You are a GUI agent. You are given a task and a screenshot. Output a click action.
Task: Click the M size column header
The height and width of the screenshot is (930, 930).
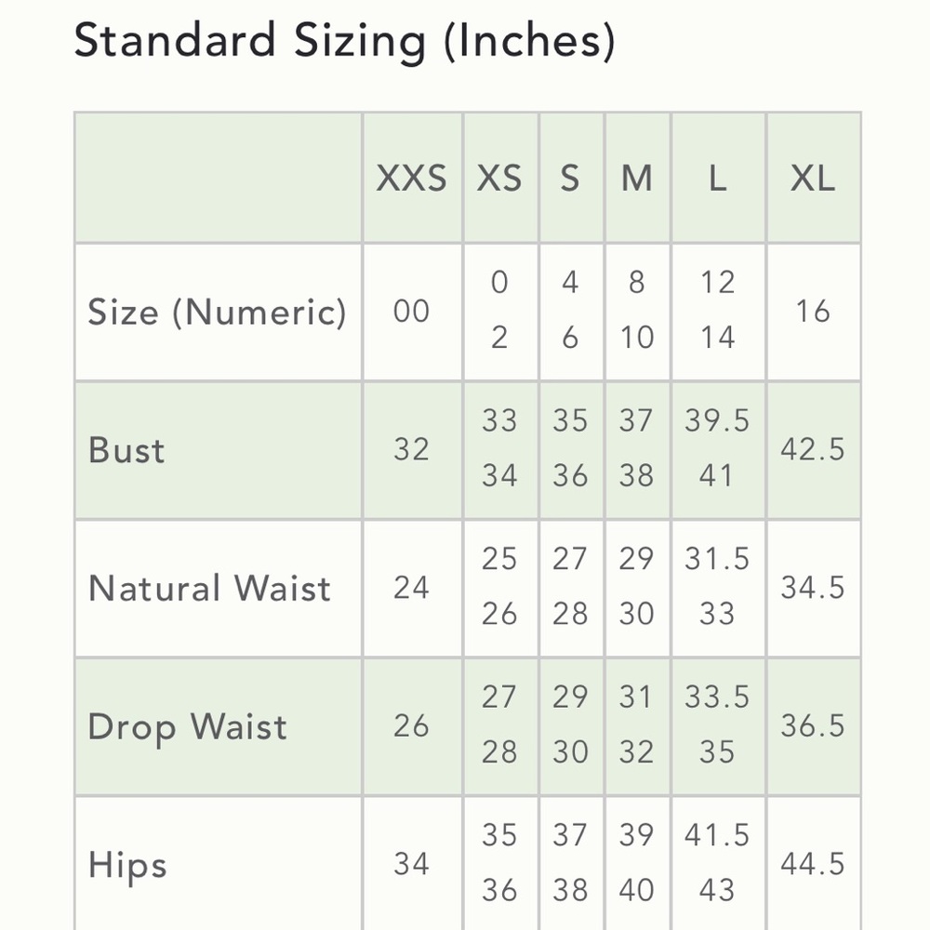(637, 178)
